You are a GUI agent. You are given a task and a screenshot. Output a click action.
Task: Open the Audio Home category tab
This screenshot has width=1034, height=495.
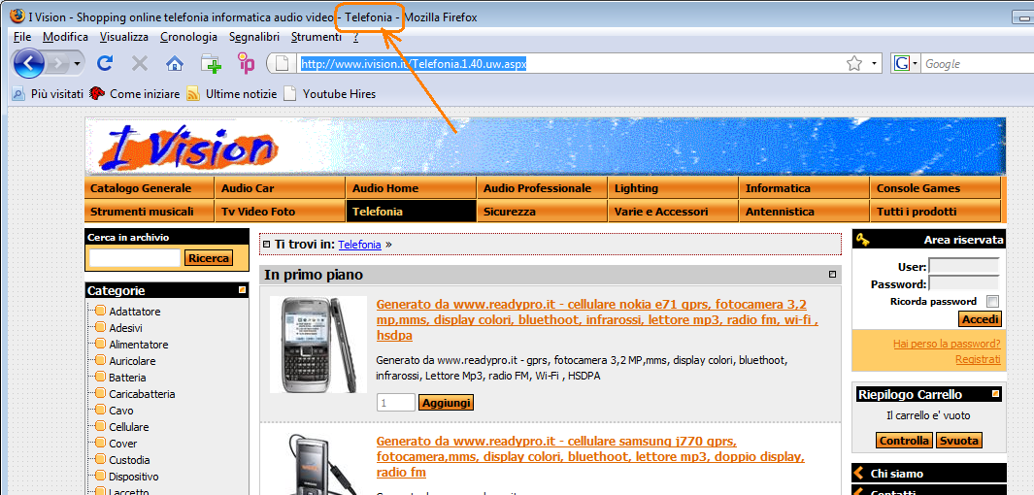[411, 188]
